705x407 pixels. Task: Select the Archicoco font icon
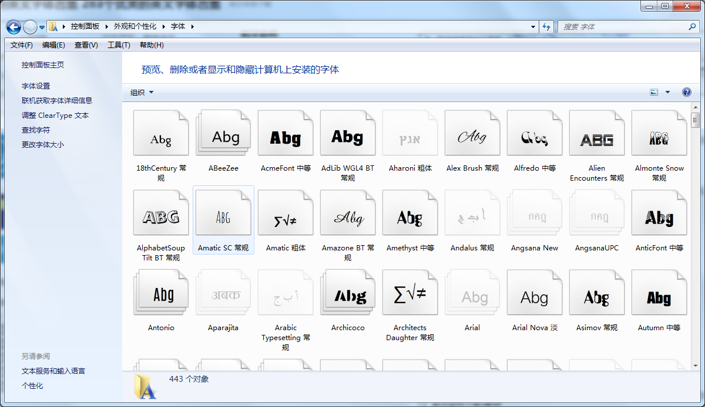pyautogui.click(x=348, y=293)
